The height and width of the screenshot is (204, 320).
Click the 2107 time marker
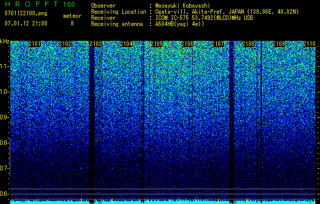[218, 44]
